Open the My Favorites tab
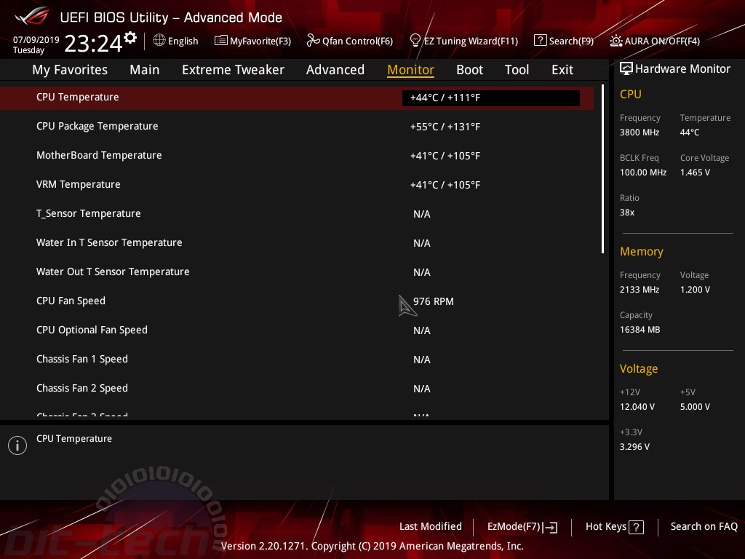The height and width of the screenshot is (559, 745). coord(70,70)
